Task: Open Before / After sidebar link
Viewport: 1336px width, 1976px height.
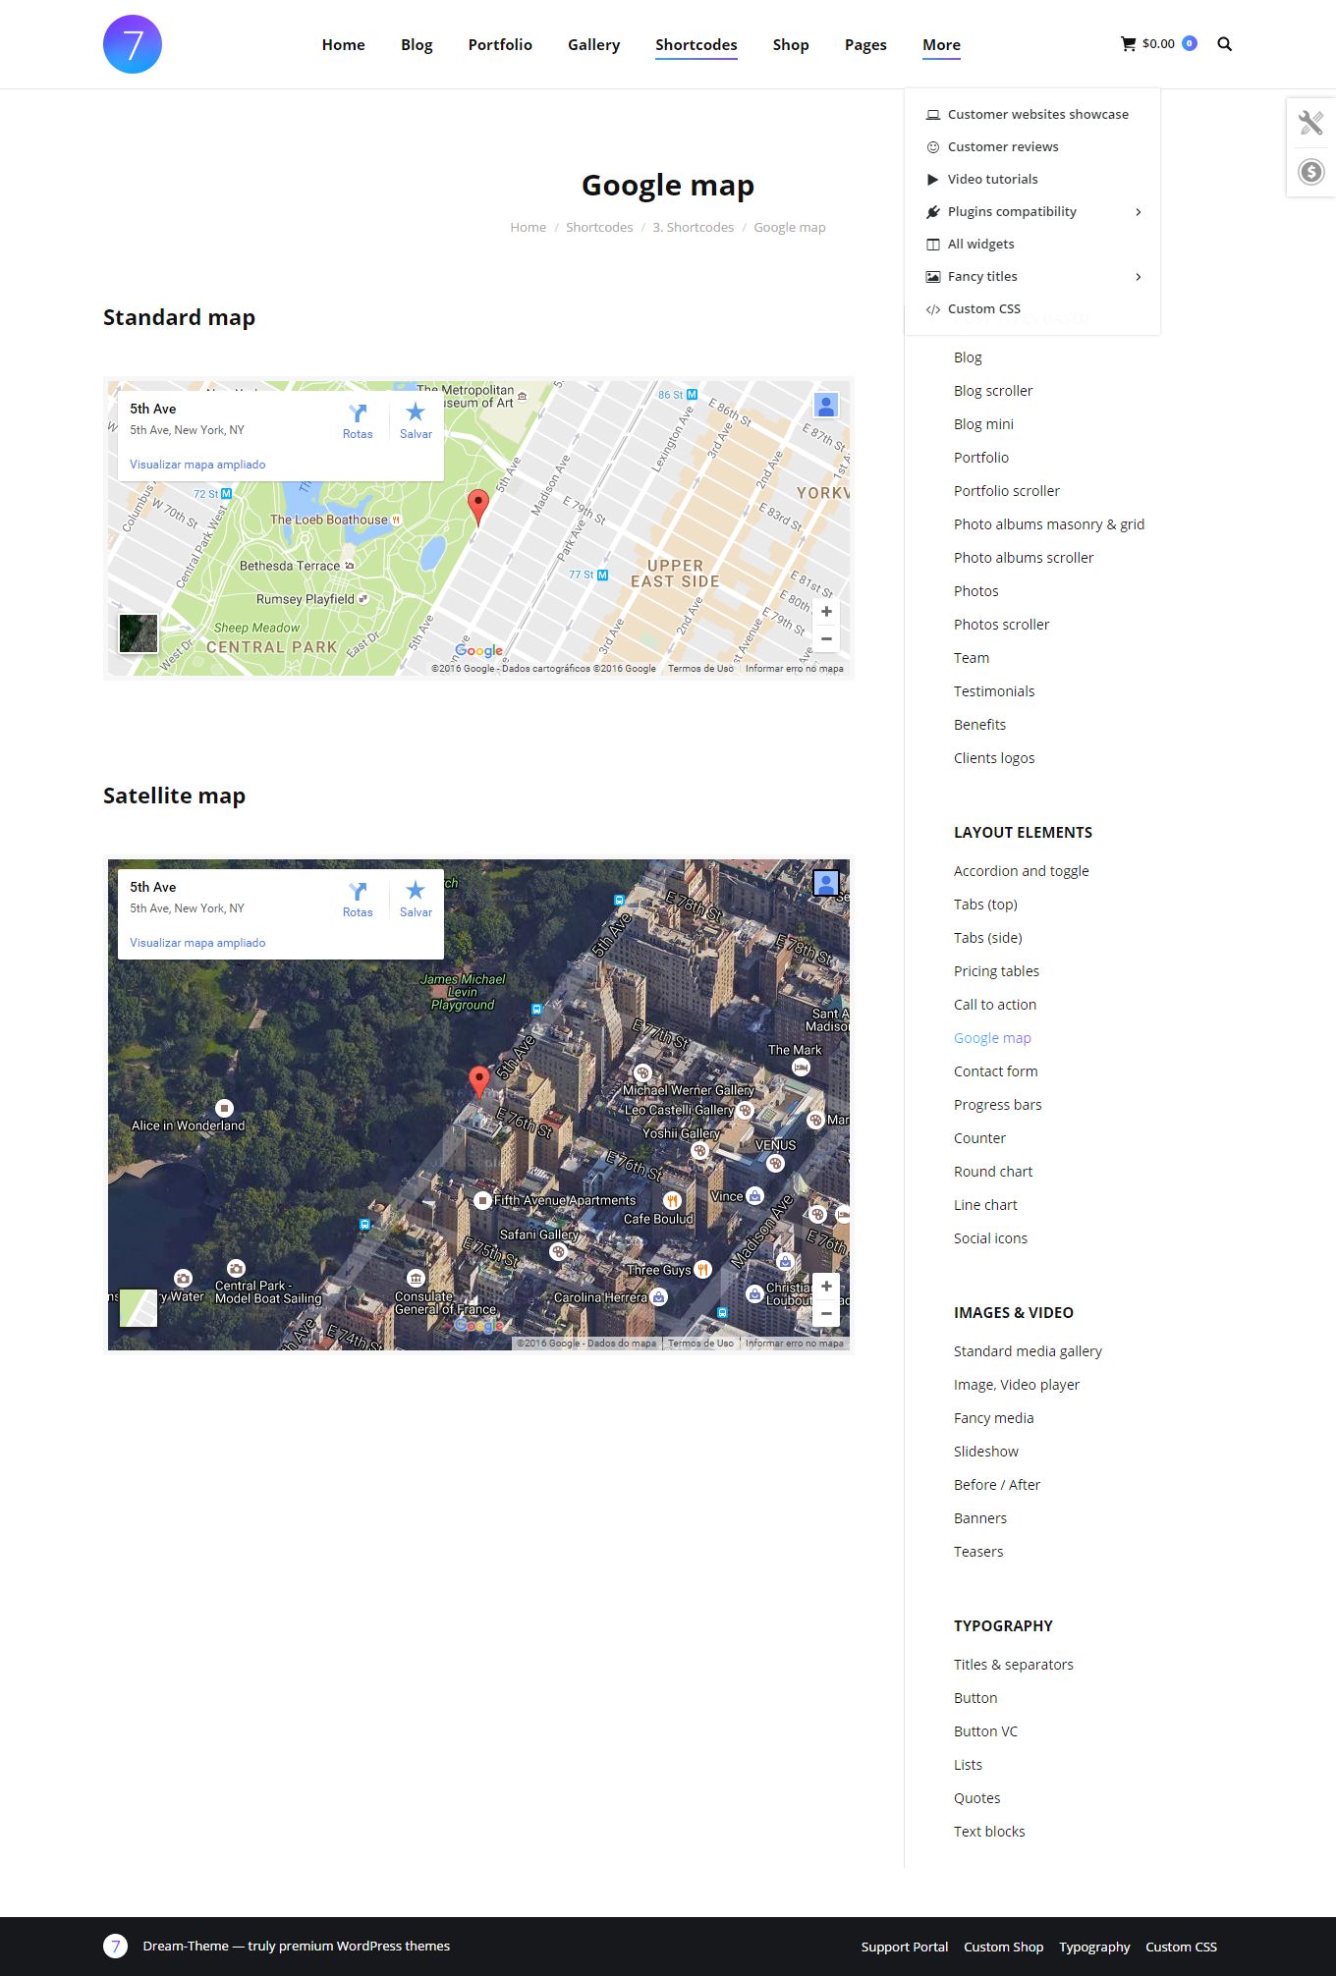Action: tap(996, 1485)
